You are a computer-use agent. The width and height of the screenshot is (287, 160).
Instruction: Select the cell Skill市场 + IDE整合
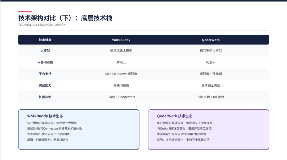(211, 97)
